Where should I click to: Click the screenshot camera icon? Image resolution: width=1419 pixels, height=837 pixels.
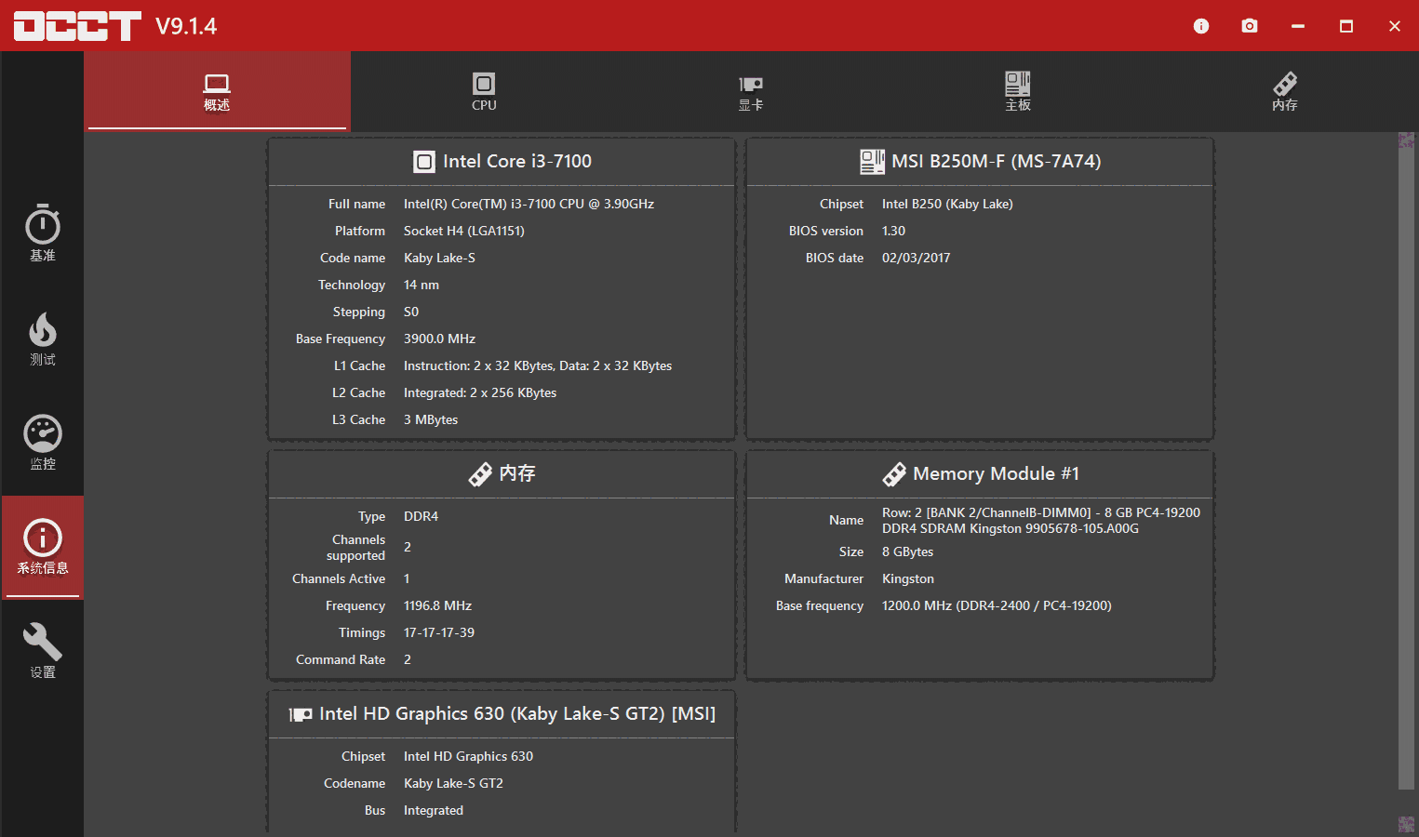tap(1250, 26)
